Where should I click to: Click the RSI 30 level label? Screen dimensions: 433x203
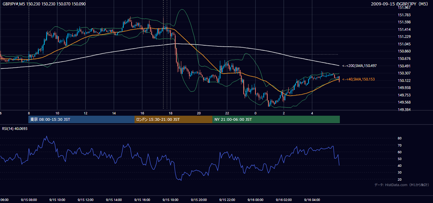click(x=400, y=173)
